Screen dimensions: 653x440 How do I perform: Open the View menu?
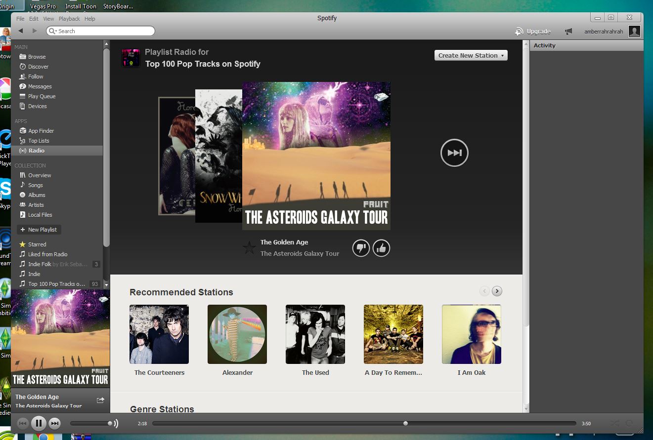(48, 19)
